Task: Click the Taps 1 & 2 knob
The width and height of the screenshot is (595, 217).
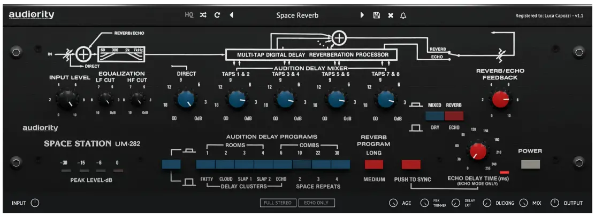Action: (237, 99)
